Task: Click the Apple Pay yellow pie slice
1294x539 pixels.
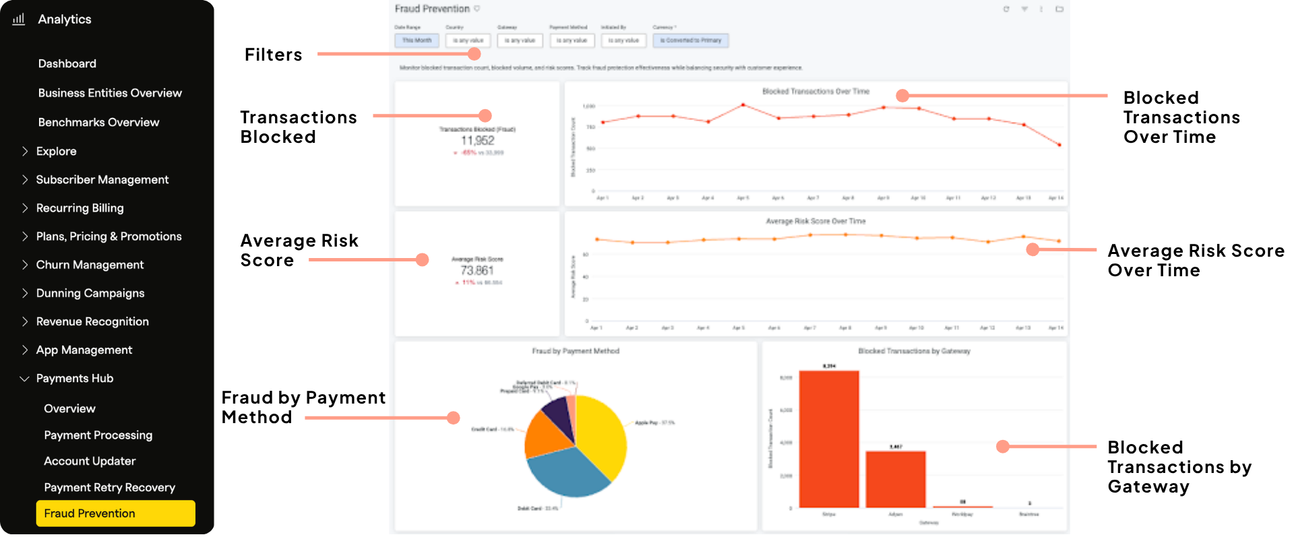Action: pyautogui.click(x=601, y=435)
